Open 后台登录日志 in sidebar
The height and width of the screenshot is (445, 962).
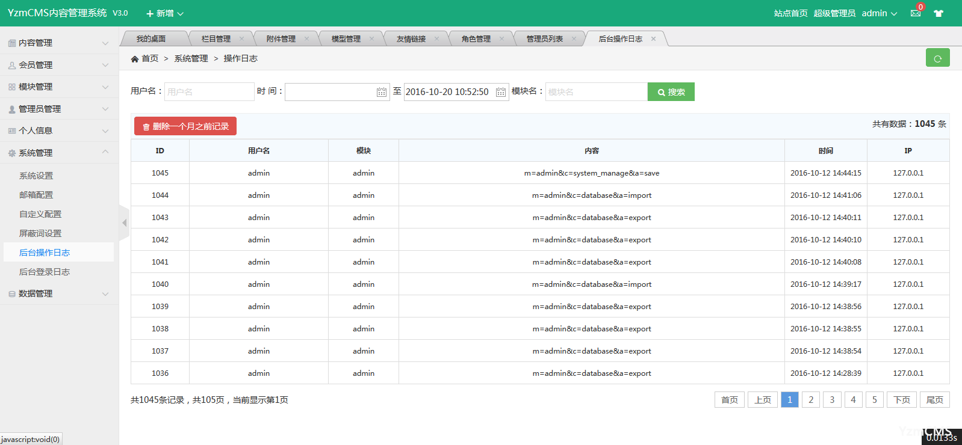pos(45,272)
